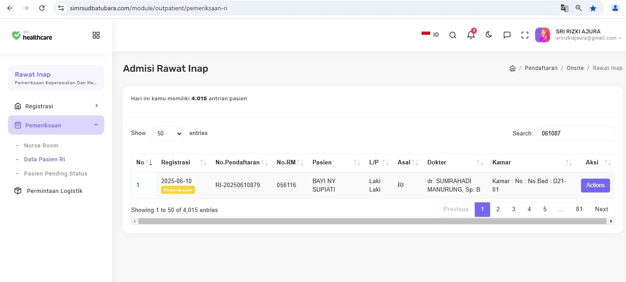Image resolution: width=626 pixels, height=282 pixels.
Task: Open Pasien Pending Status submenu
Action: (56, 173)
